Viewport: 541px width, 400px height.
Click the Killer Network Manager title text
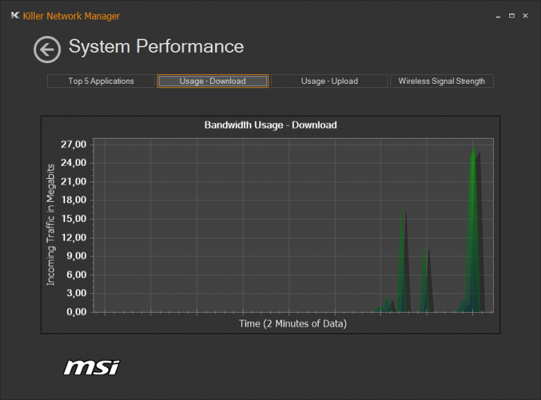tap(71, 16)
